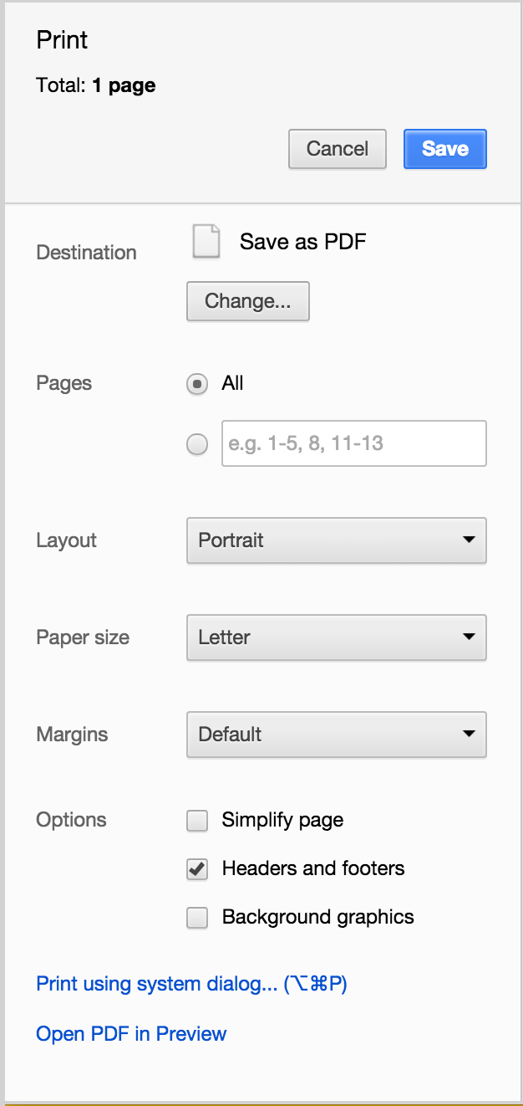Click the Save as PDF document icon
Viewport: 523px width, 1106px height.
coord(205,241)
